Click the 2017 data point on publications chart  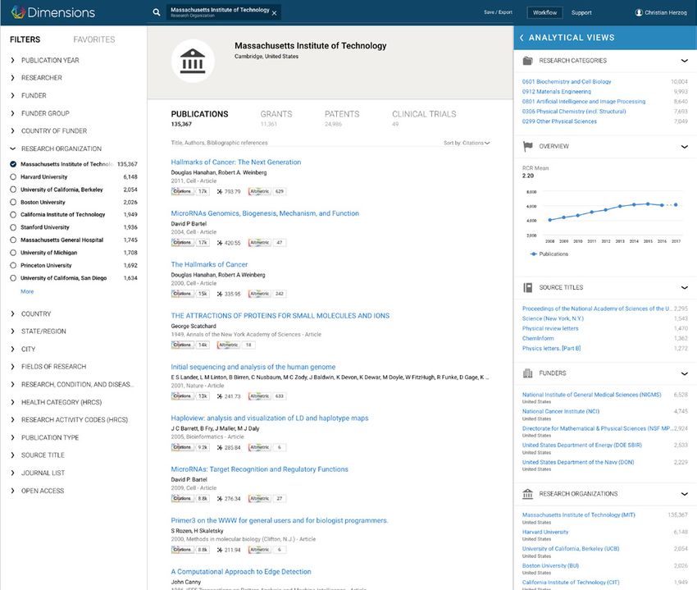[676, 204]
